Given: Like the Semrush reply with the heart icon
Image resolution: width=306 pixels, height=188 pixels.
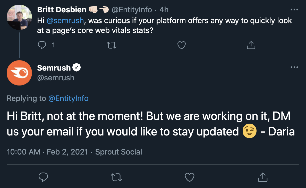Looking at the screenshot, I should (x=190, y=177).
